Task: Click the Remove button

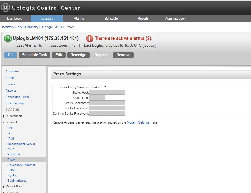Action: click(123, 55)
